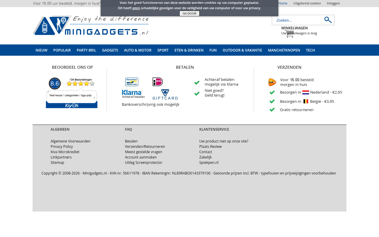Open the Kiyoh review widget
Viewport: 379px width, 237px height.
point(72,93)
